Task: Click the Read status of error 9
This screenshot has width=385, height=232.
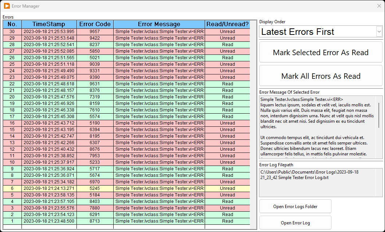Action: (227, 169)
